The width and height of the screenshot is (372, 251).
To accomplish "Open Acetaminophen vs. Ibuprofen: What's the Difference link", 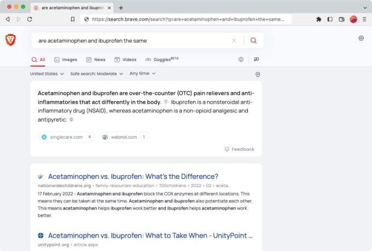I will tap(133, 176).
